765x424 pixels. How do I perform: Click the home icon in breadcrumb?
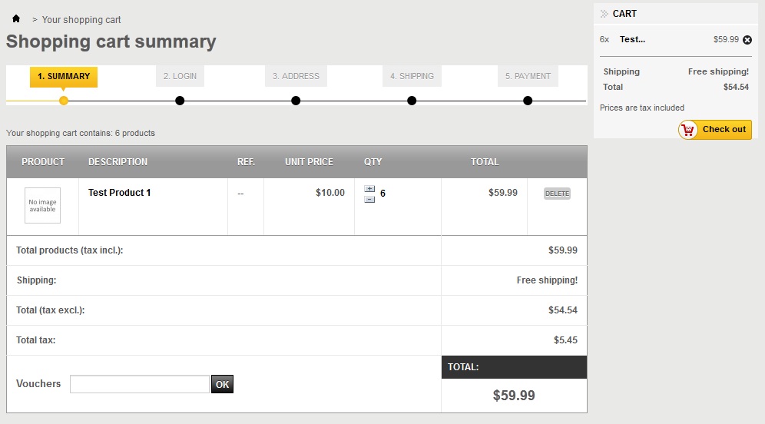pyautogui.click(x=16, y=18)
